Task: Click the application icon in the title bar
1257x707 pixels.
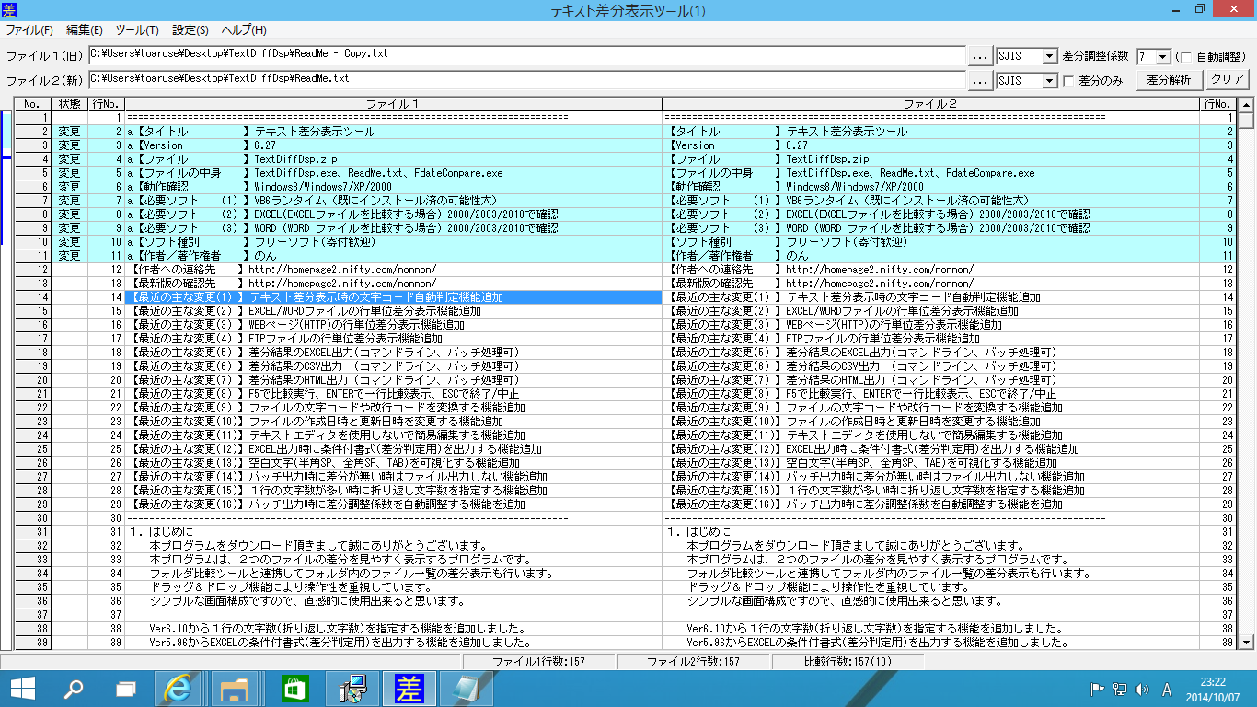Action: click(x=9, y=8)
